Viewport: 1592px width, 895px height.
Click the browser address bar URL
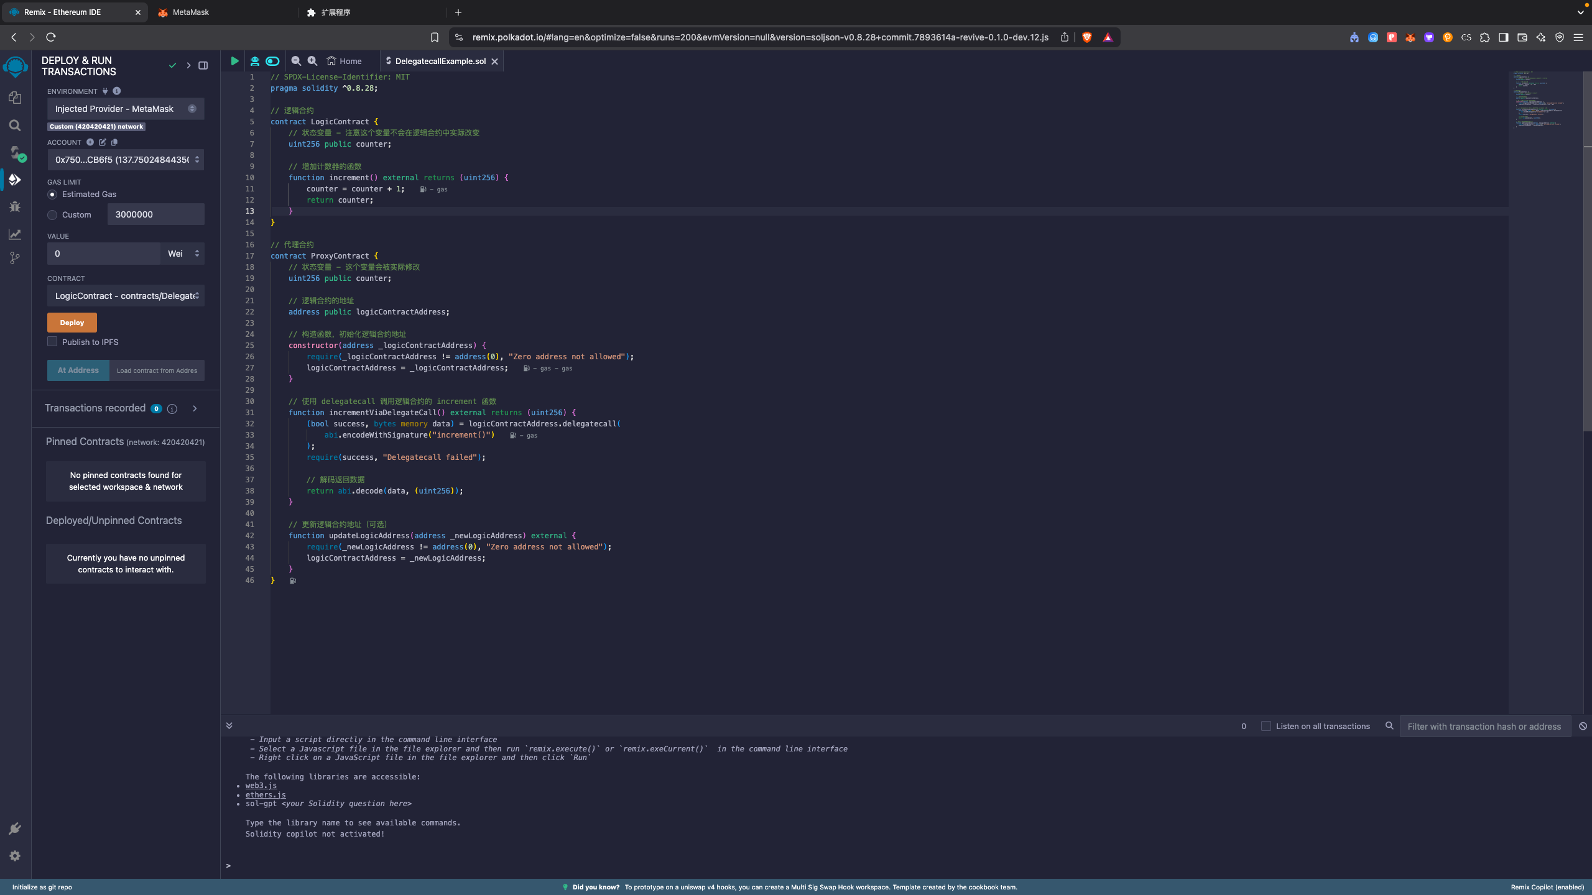tap(760, 37)
